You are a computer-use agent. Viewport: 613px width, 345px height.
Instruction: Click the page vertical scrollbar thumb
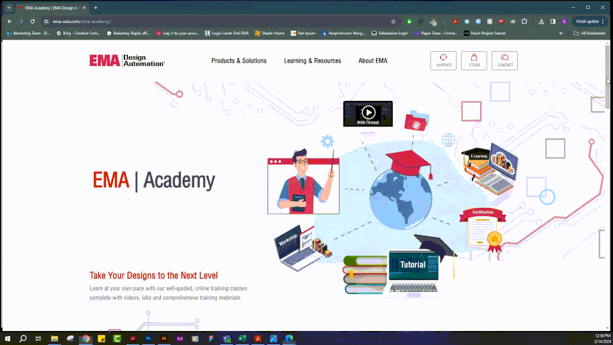pyautogui.click(x=607, y=77)
